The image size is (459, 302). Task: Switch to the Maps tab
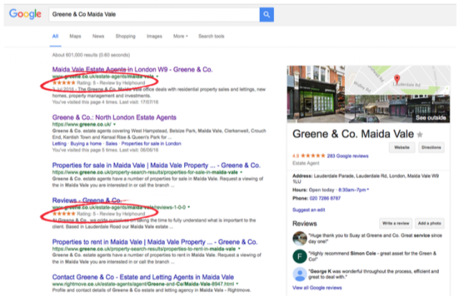[x=75, y=36]
